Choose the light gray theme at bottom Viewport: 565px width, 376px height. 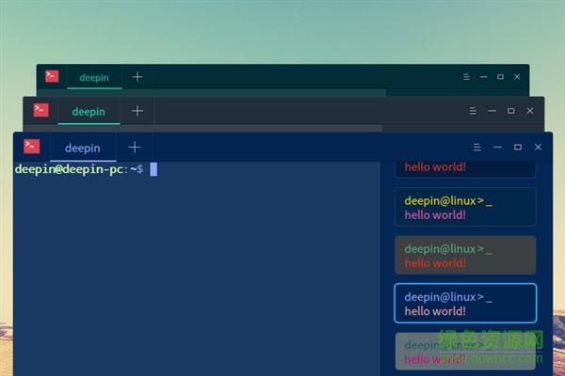[465, 352]
